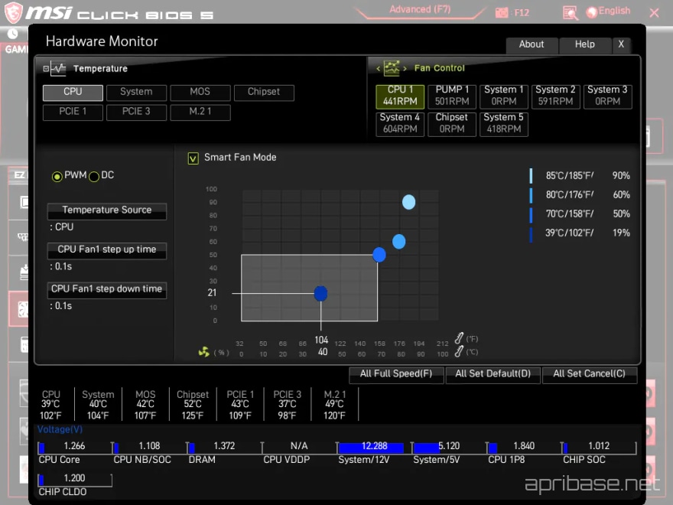Click the 80°C fan curve point at 60%
Screen dimensions: 673x505
click(x=398, y=242)
